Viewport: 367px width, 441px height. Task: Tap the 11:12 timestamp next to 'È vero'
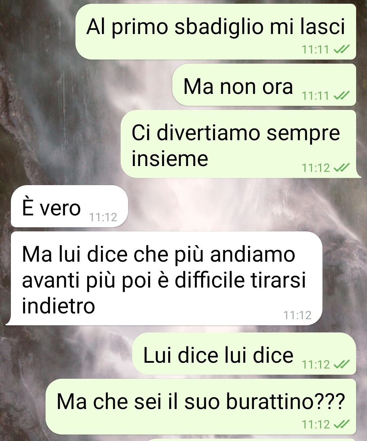[x=103, y=217]
